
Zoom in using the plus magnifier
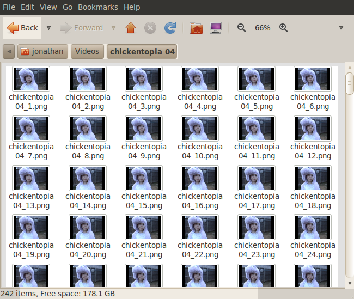[283, 28]
